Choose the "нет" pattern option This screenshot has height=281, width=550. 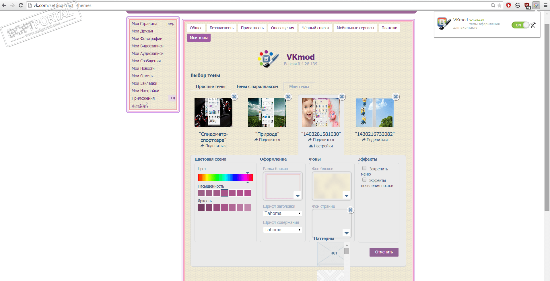point(331,253)
